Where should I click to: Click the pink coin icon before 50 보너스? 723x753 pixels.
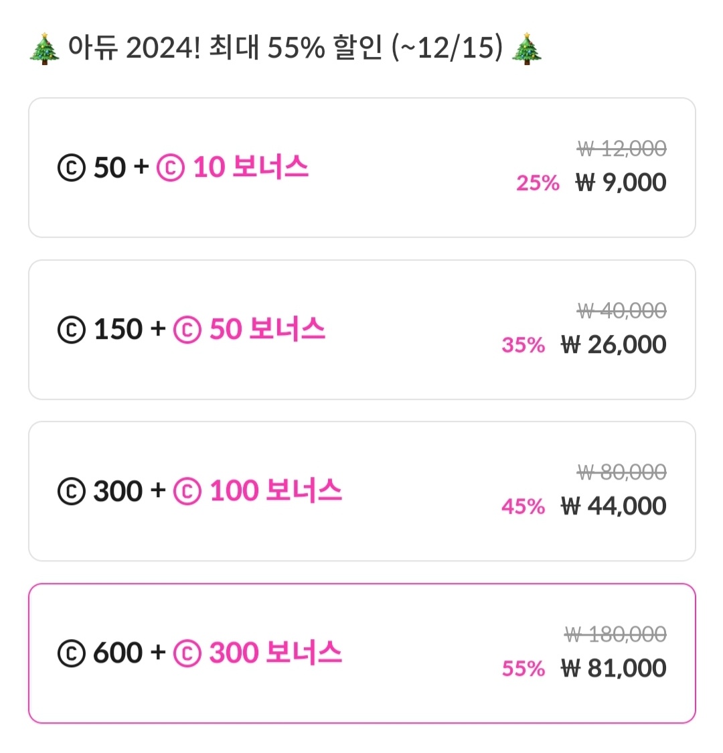point(187,330)
